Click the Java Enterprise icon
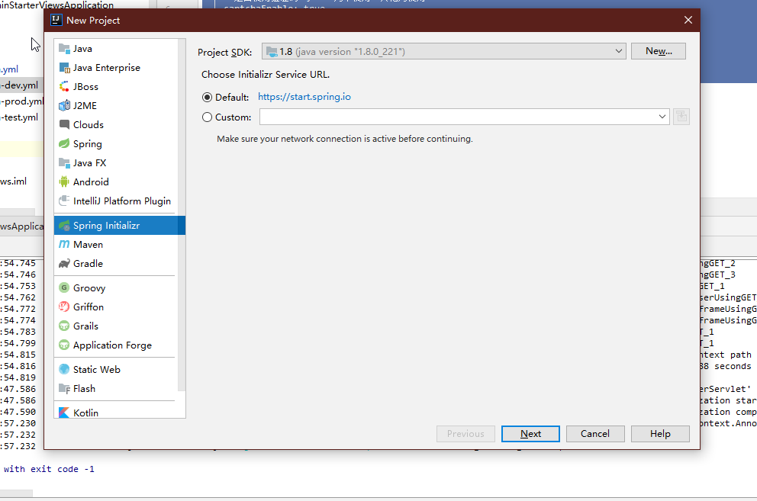Image resolution: width=757 pixels, height=501 pixels. tap(64, 68)
